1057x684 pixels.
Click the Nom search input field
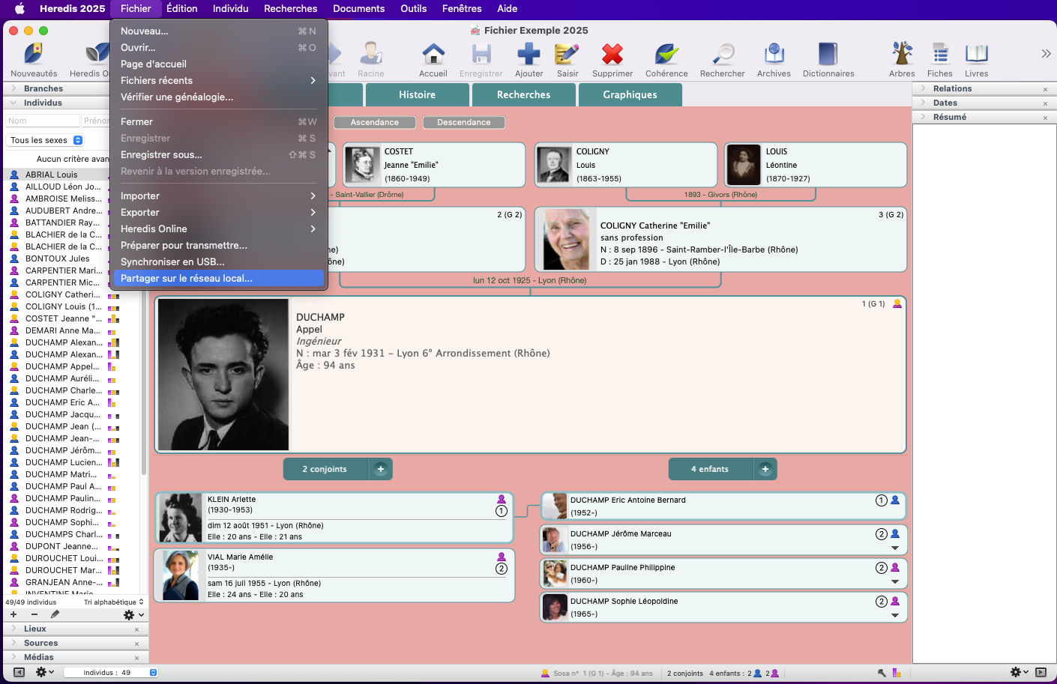(x=42, y=121)
